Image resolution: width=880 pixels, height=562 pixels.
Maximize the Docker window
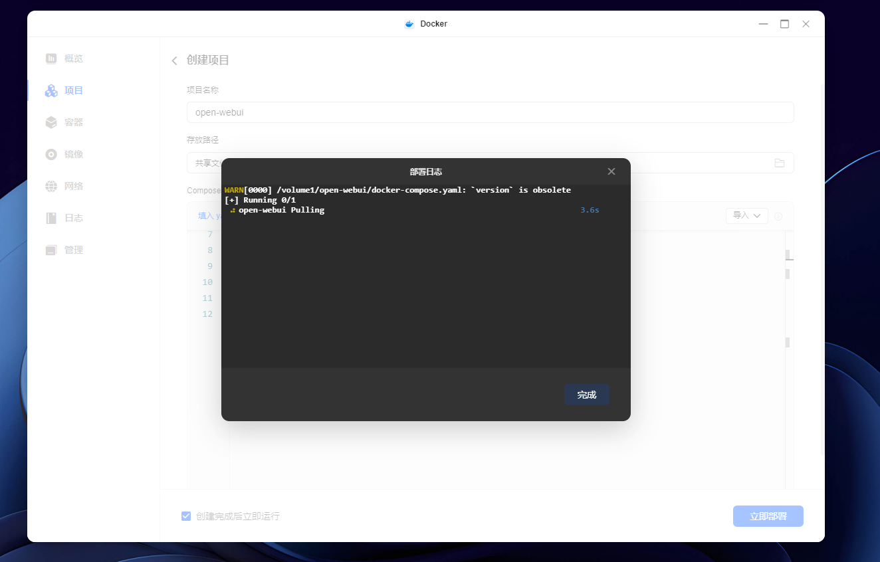[x=785, y=24]
